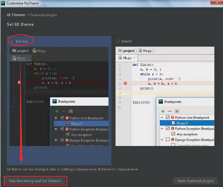Viewport: 223px width, 187px height.
Task: Toggle Python Exception Breakpoint checkbox in Darcula preview
Action: pyautogui.click(x=62, y=129)
